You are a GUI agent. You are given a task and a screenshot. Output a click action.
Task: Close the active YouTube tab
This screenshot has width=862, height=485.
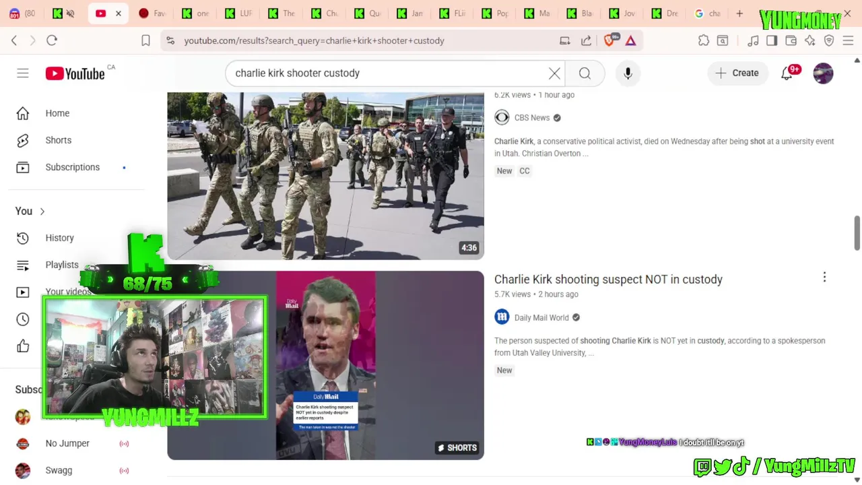point(119,13)
